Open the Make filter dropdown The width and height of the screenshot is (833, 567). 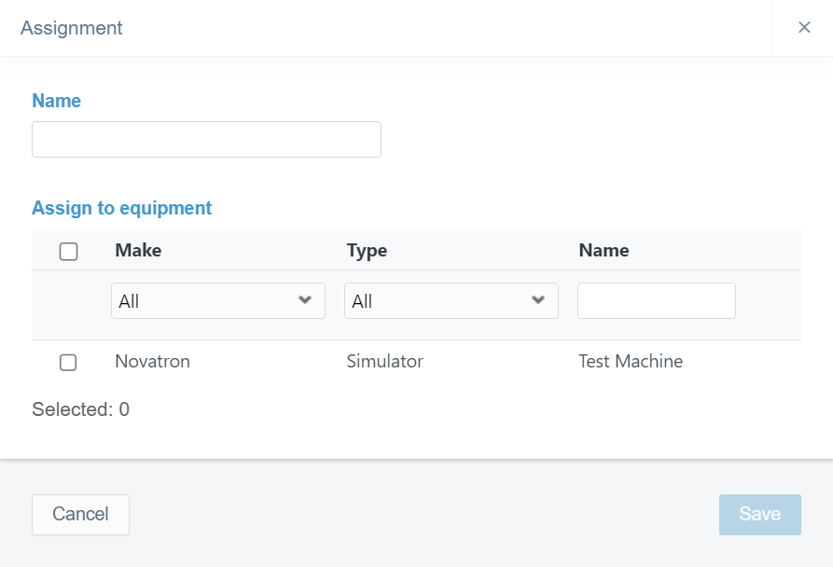pyautogui.click(x=217, y=301)
